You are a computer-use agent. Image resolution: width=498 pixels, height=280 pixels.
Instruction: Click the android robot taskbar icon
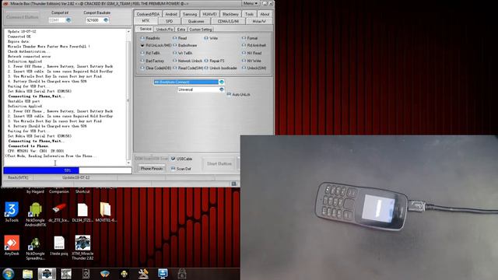(124, 274)
